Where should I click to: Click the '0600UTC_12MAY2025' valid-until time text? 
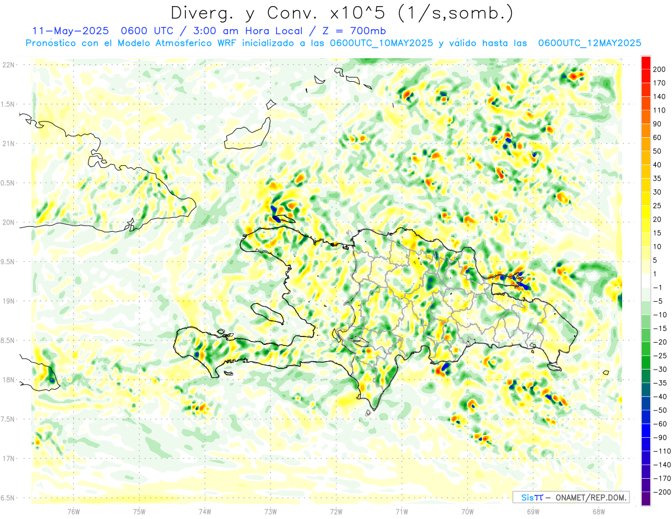click(589, 43)
